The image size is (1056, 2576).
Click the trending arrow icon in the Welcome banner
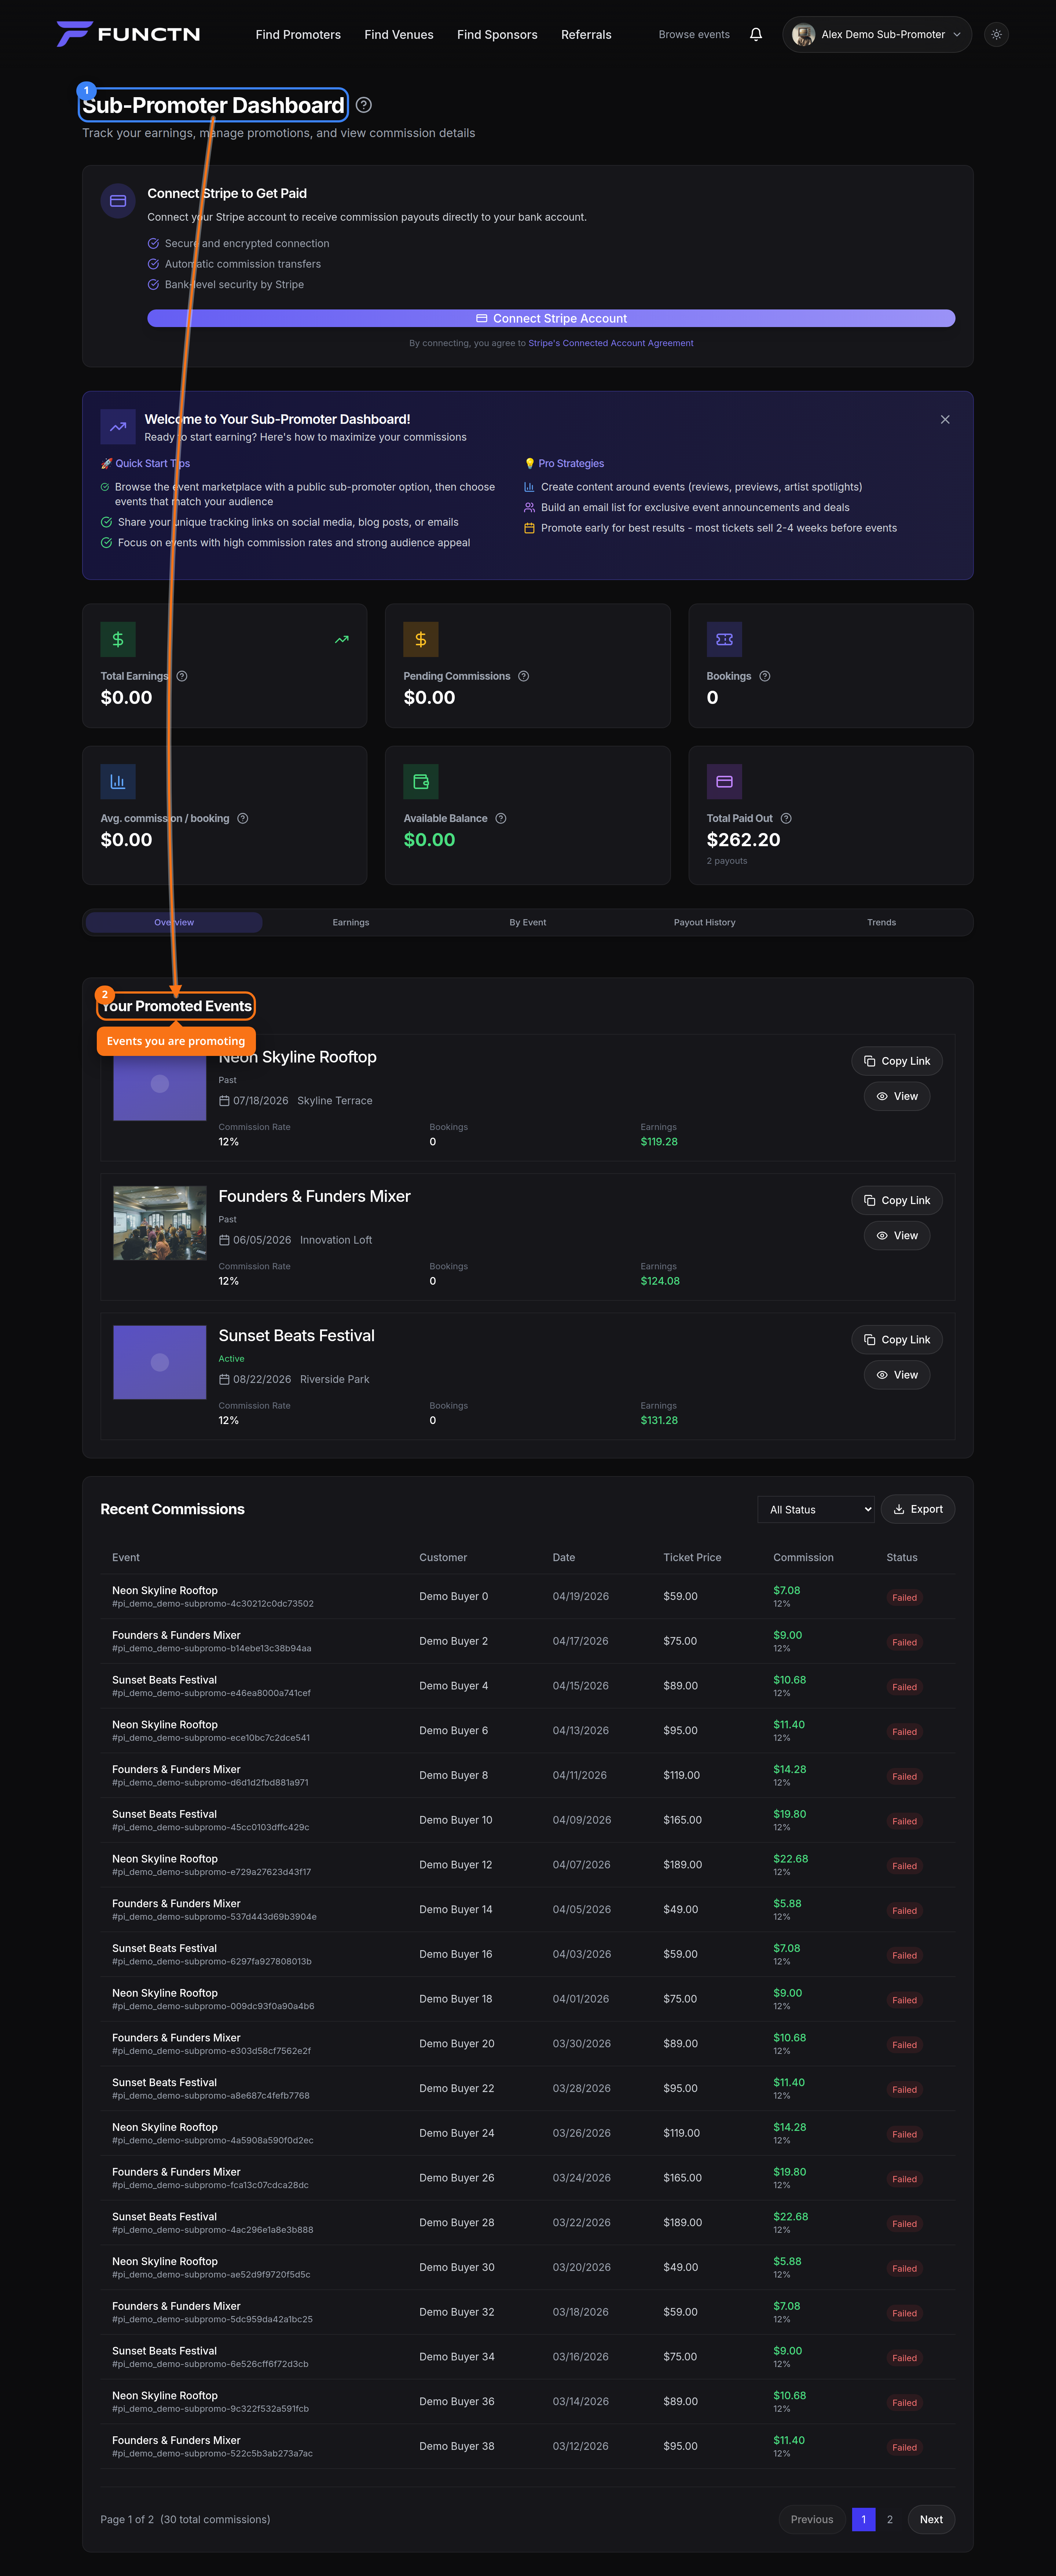[118, 427]
